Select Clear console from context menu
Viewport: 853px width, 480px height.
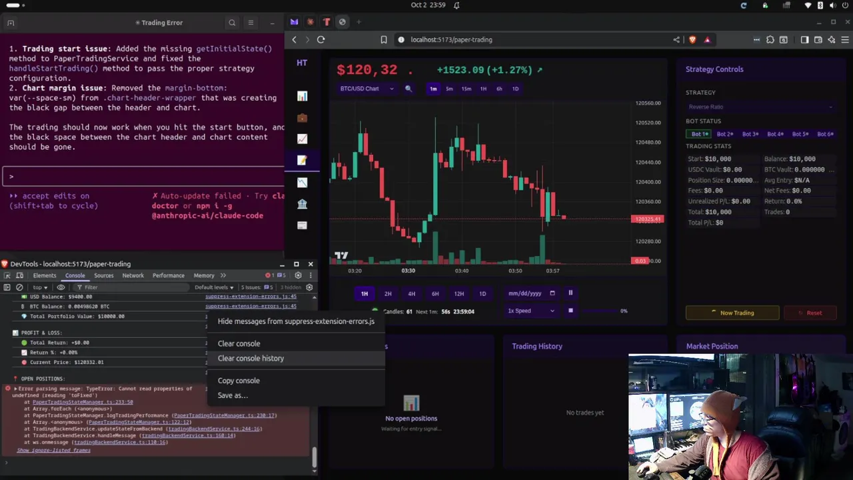[x=297, y=343]
